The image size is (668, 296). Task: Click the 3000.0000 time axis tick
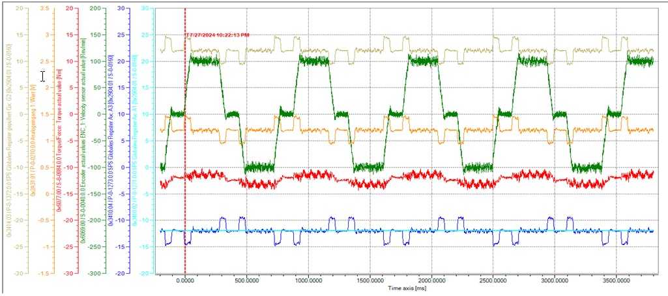pos(555,280)
